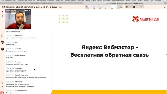
Task: Select the highlighted fifth slide thumbnail
Action: pyautogui.click(x=114, y=7)
